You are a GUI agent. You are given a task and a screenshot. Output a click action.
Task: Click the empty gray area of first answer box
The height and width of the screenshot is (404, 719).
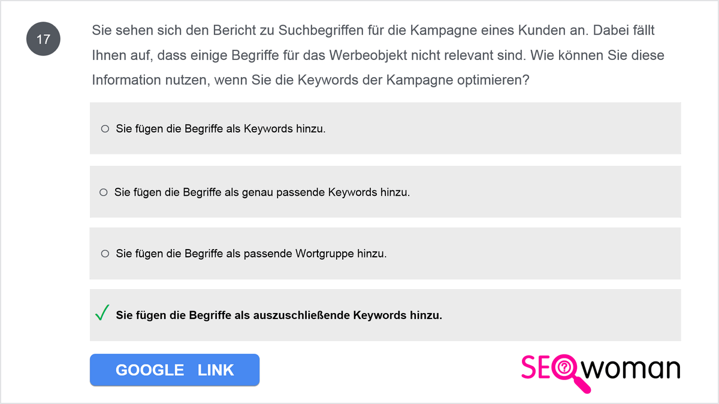click(509, 128)
